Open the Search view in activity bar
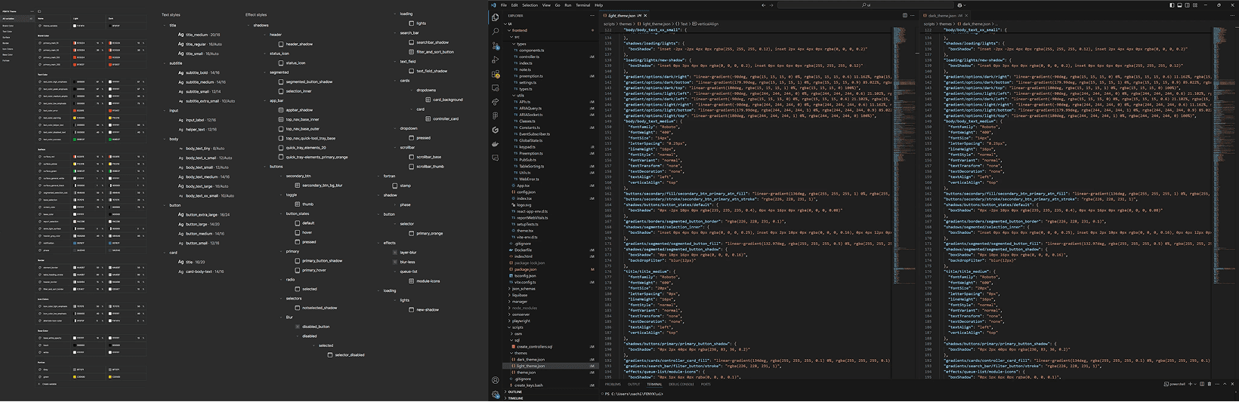 point(496,32)
